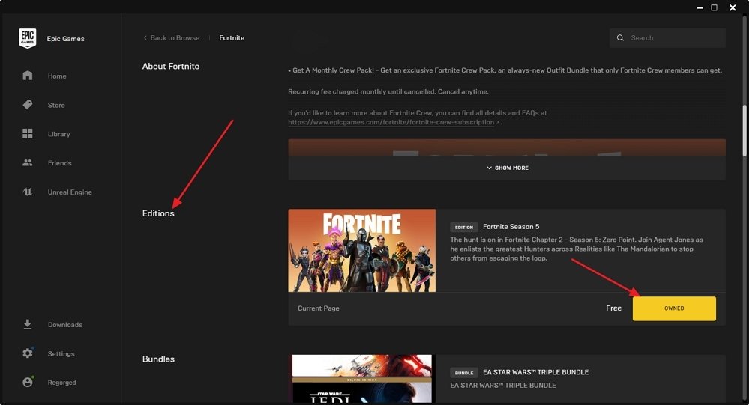
Task: Select the Unreal Engine menu label
Action: point(70,192)
